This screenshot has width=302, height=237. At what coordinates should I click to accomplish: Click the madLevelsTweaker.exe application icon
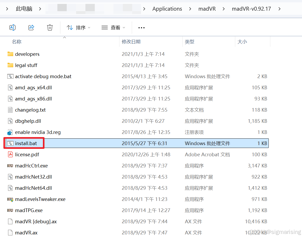(10, 199)
